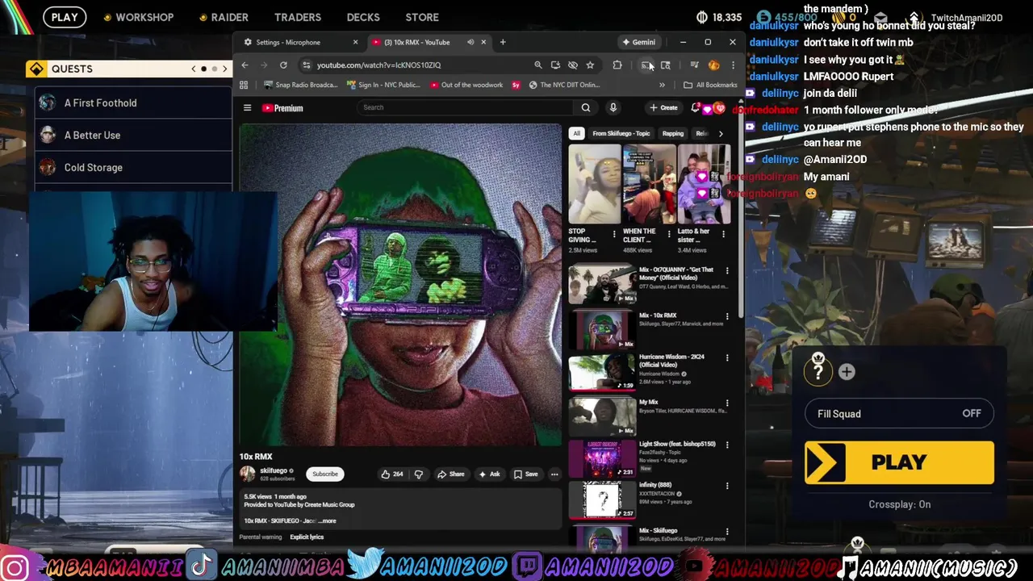Open the TRADERS menu
This screenshot has height=581, width=1033.
(x=297, y=17)
